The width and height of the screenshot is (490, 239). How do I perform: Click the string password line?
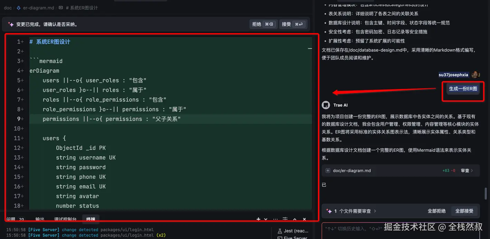tap(81, 167)
